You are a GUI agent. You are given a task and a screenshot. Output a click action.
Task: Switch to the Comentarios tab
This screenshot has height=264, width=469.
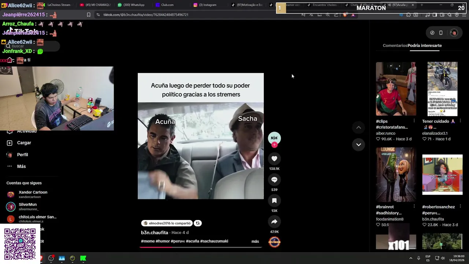[x=395, y=45]
